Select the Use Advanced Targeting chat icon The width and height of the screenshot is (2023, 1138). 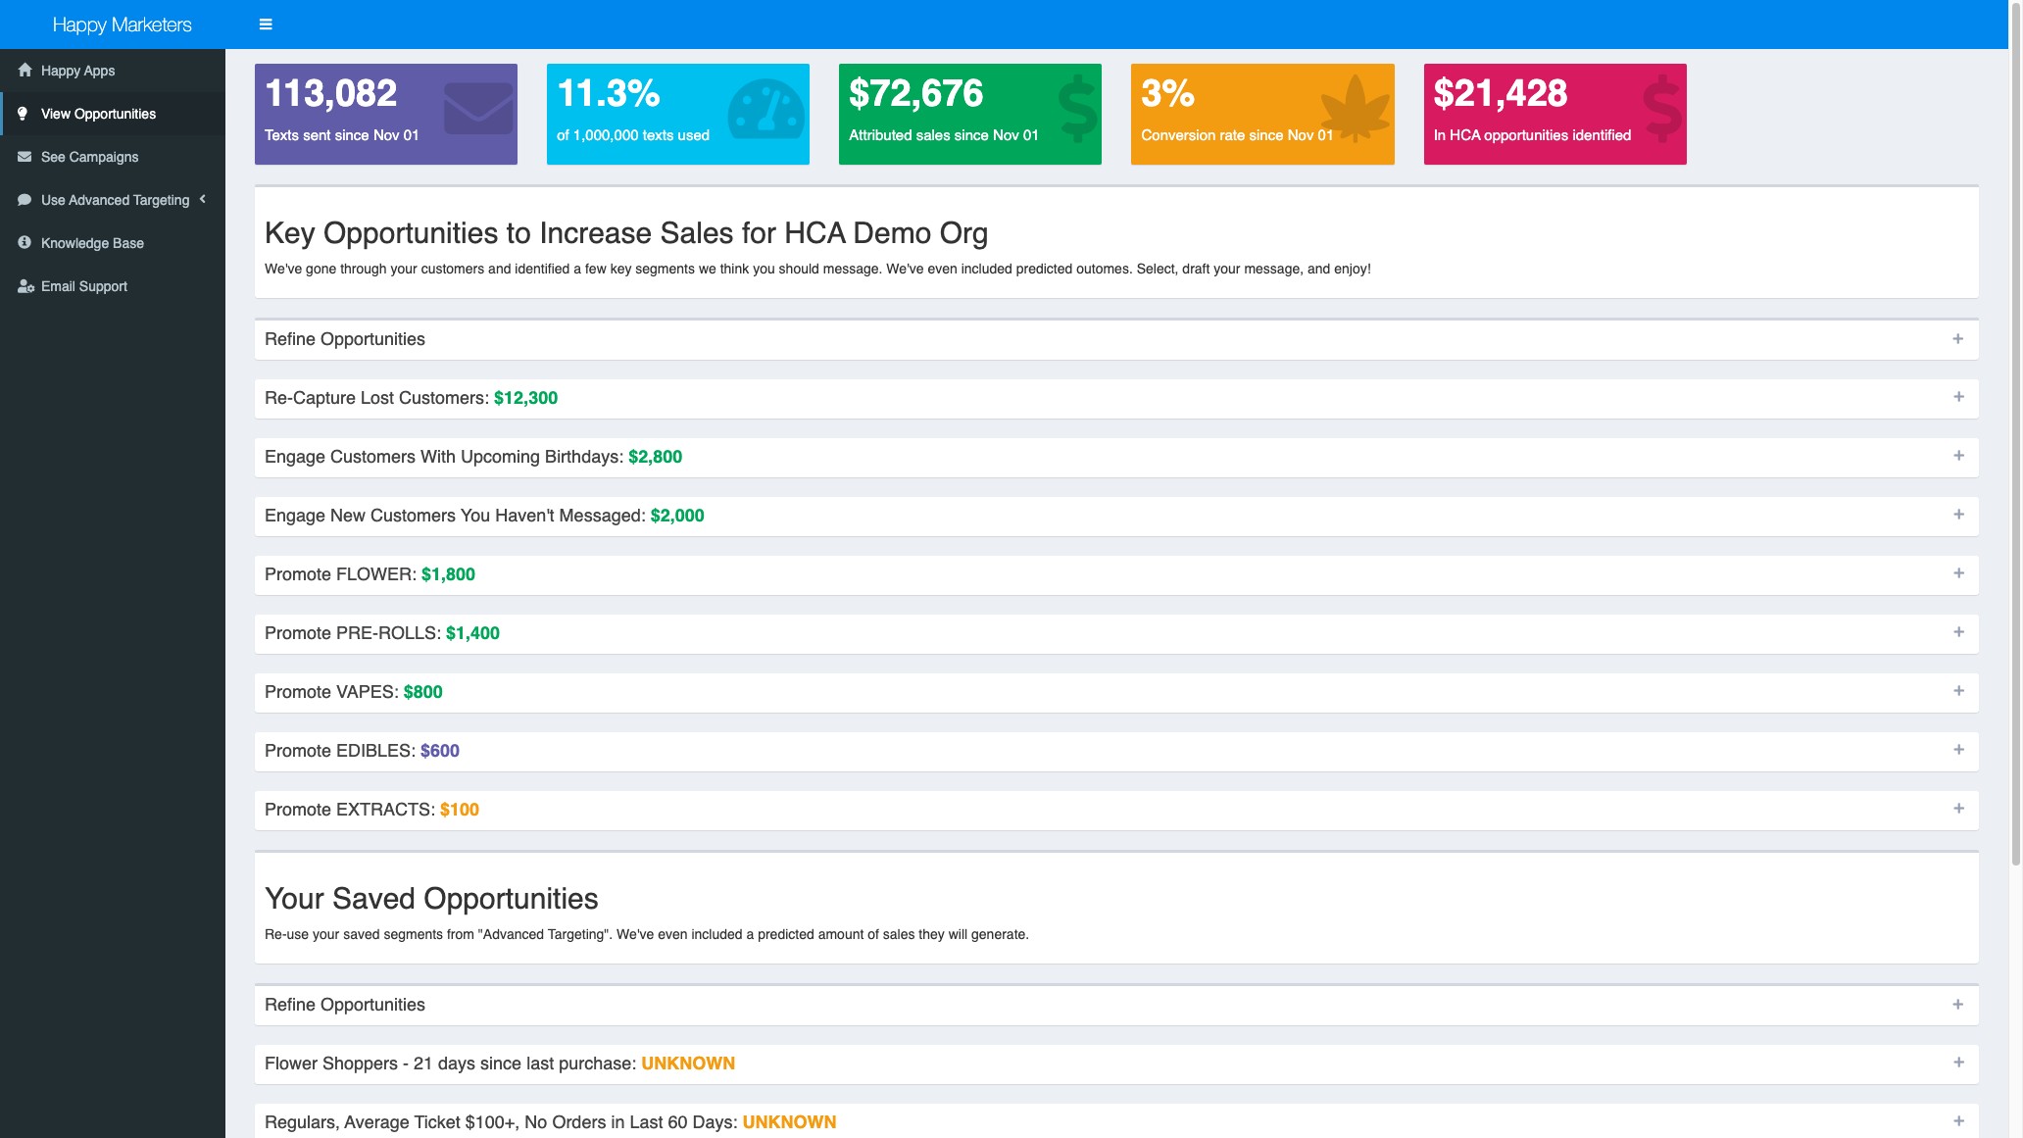[23, 199]
